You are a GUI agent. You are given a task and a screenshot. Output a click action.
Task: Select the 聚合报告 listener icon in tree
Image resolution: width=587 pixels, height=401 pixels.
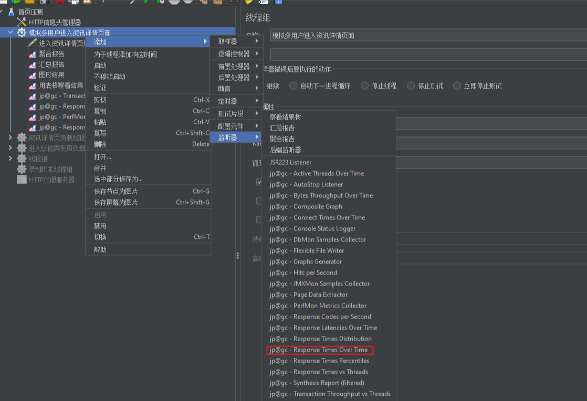click(x=32, y=54)
